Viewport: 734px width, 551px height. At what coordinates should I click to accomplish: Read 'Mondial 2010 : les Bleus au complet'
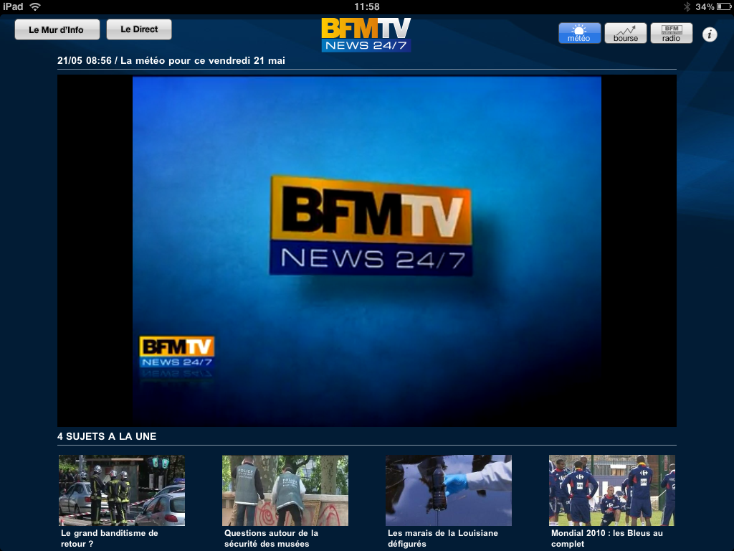(x=606, y=538)
